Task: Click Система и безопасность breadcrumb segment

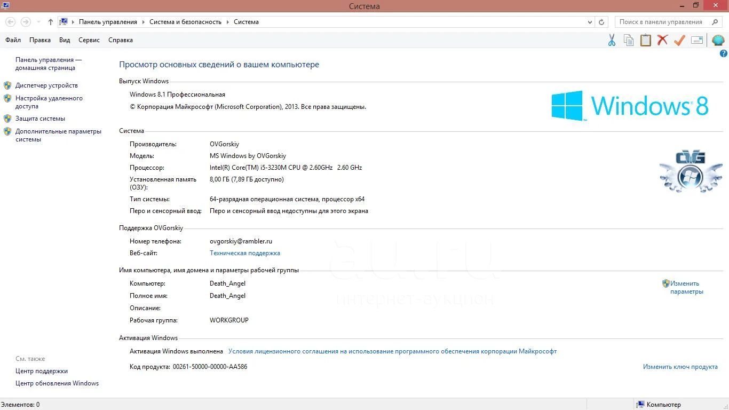Action: [x=185, y=22]
